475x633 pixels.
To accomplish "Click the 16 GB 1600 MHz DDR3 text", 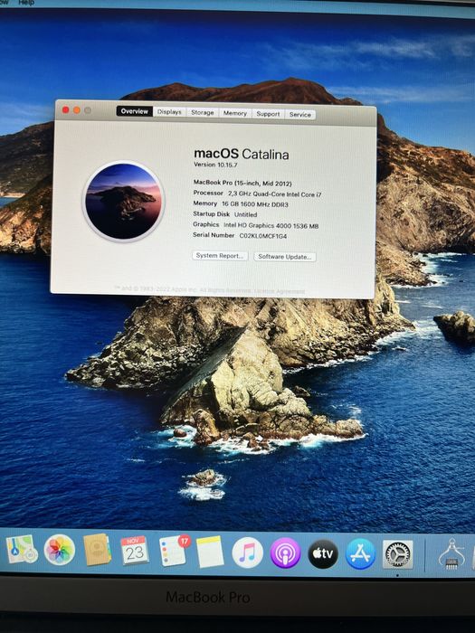I will (255, 204).
